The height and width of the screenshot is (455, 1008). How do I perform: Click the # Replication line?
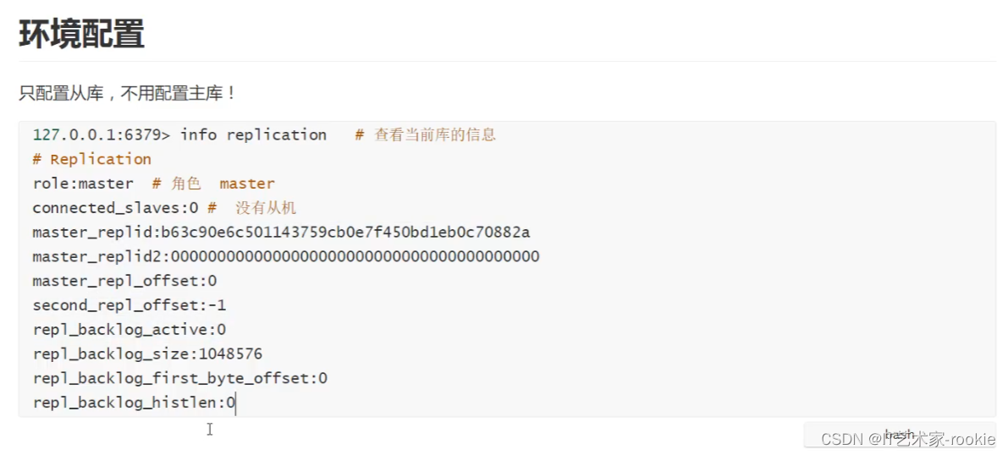(91, 159)
